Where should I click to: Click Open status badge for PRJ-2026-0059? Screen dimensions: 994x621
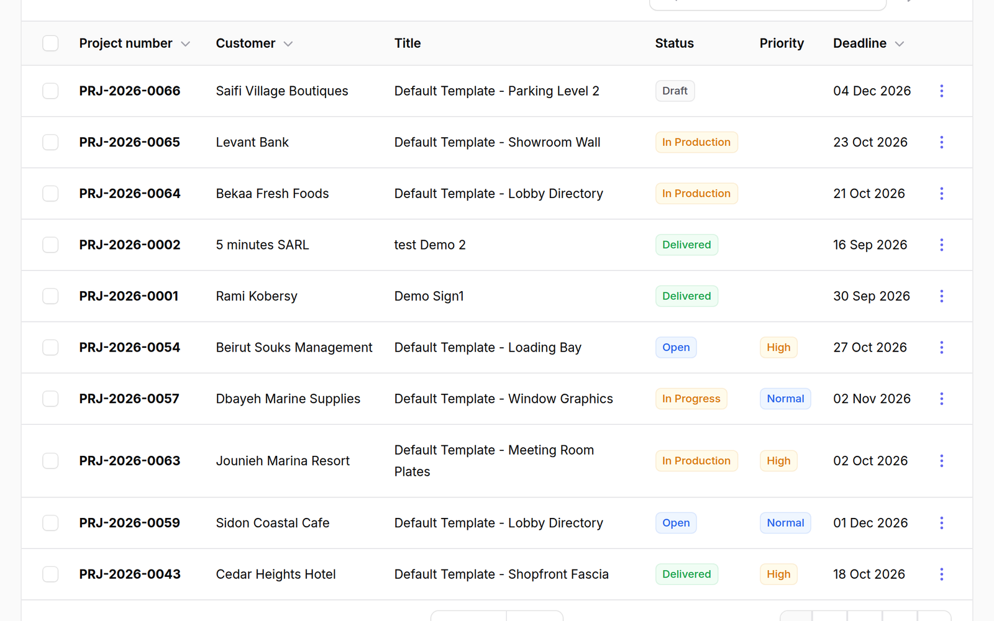coord(676,523)
